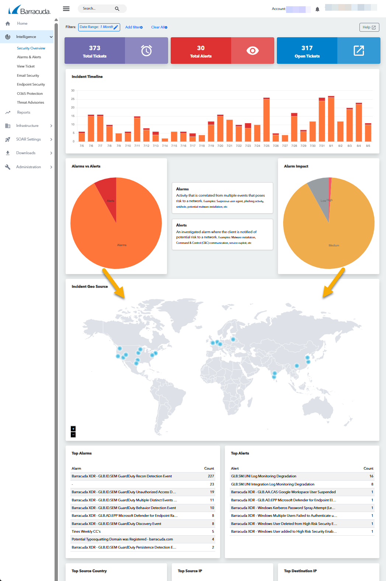Open Email Security section
Screen dimensions: 386x581
(28, 76)
